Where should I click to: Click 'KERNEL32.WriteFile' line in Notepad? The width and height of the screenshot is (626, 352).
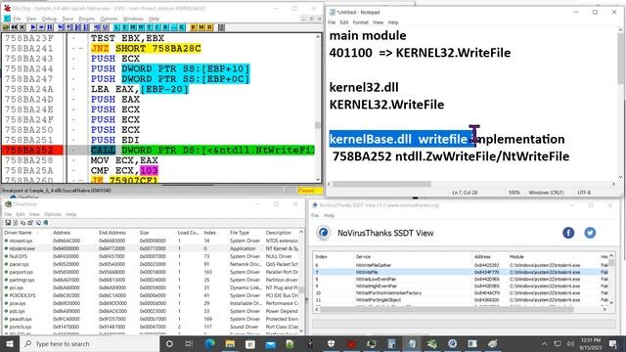pyautogui.click(x=386, y=105)
